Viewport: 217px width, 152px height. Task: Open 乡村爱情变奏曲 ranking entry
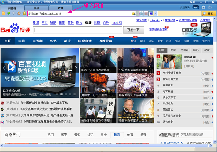pyautogui.click(x=172, y=73)
